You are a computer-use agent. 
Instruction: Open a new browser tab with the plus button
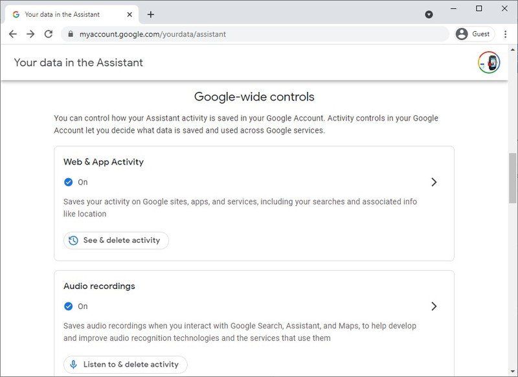tap(151, 13)
